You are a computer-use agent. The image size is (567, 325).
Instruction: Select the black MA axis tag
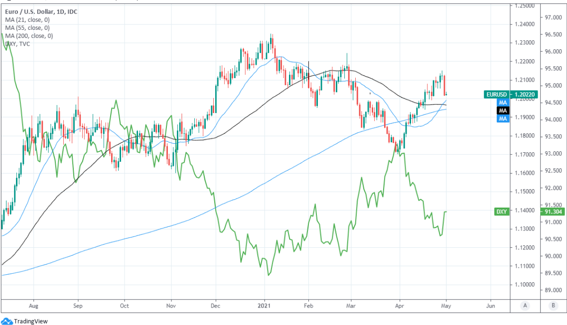(x=503, y=109)
